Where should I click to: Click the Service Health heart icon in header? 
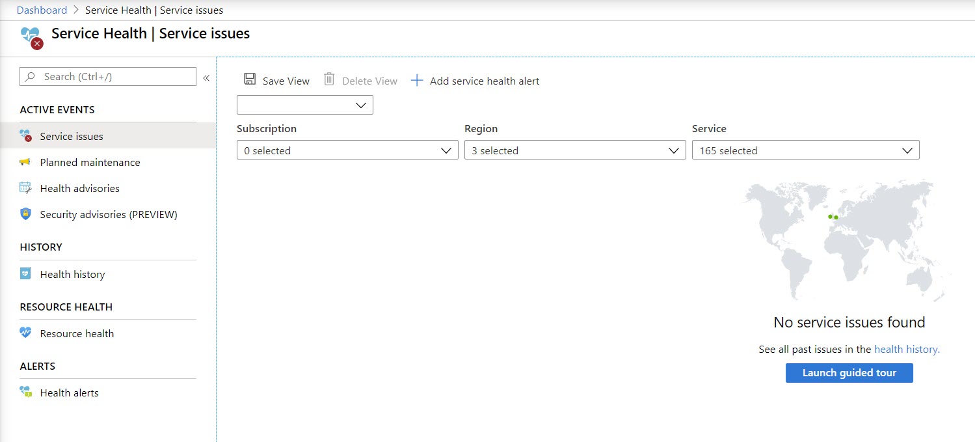click(x=32, y=38)
